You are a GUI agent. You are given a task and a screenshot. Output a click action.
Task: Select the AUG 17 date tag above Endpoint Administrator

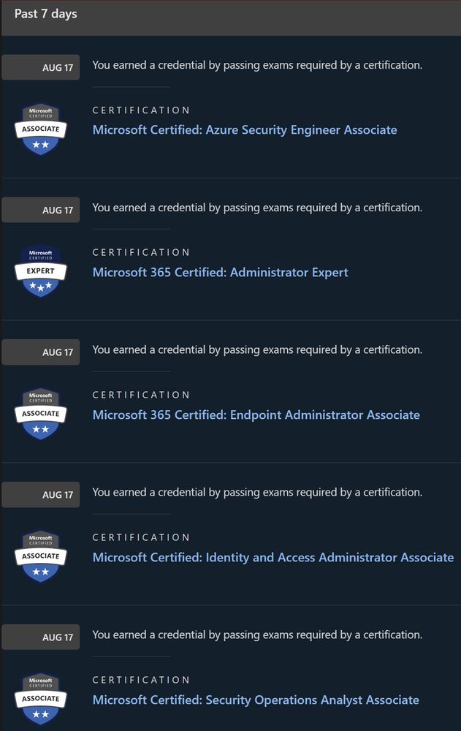(41, 352)
